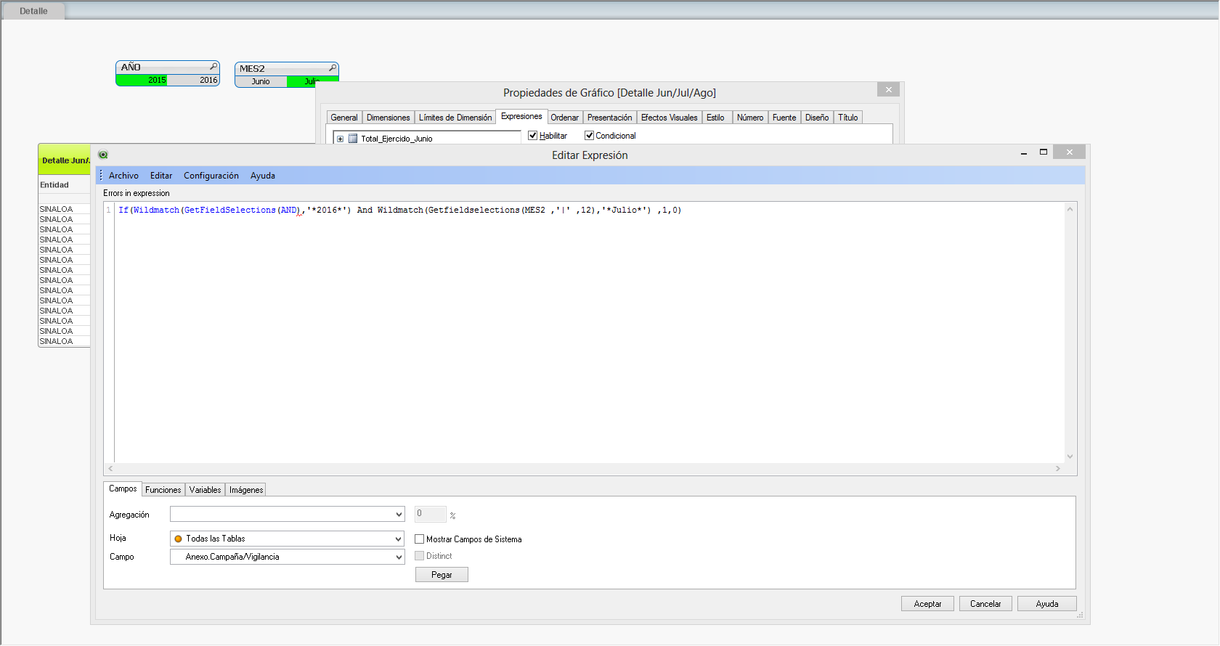Click the Ayuda button at bottom right
Viewport: 1220px width, 646px height.
(x=1046, y=604)
